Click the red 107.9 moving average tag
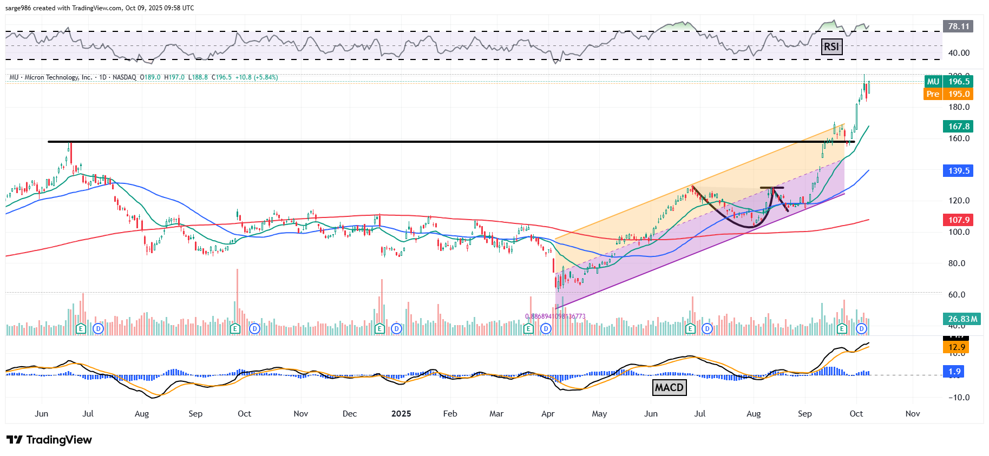 click(x=959, y=220)
